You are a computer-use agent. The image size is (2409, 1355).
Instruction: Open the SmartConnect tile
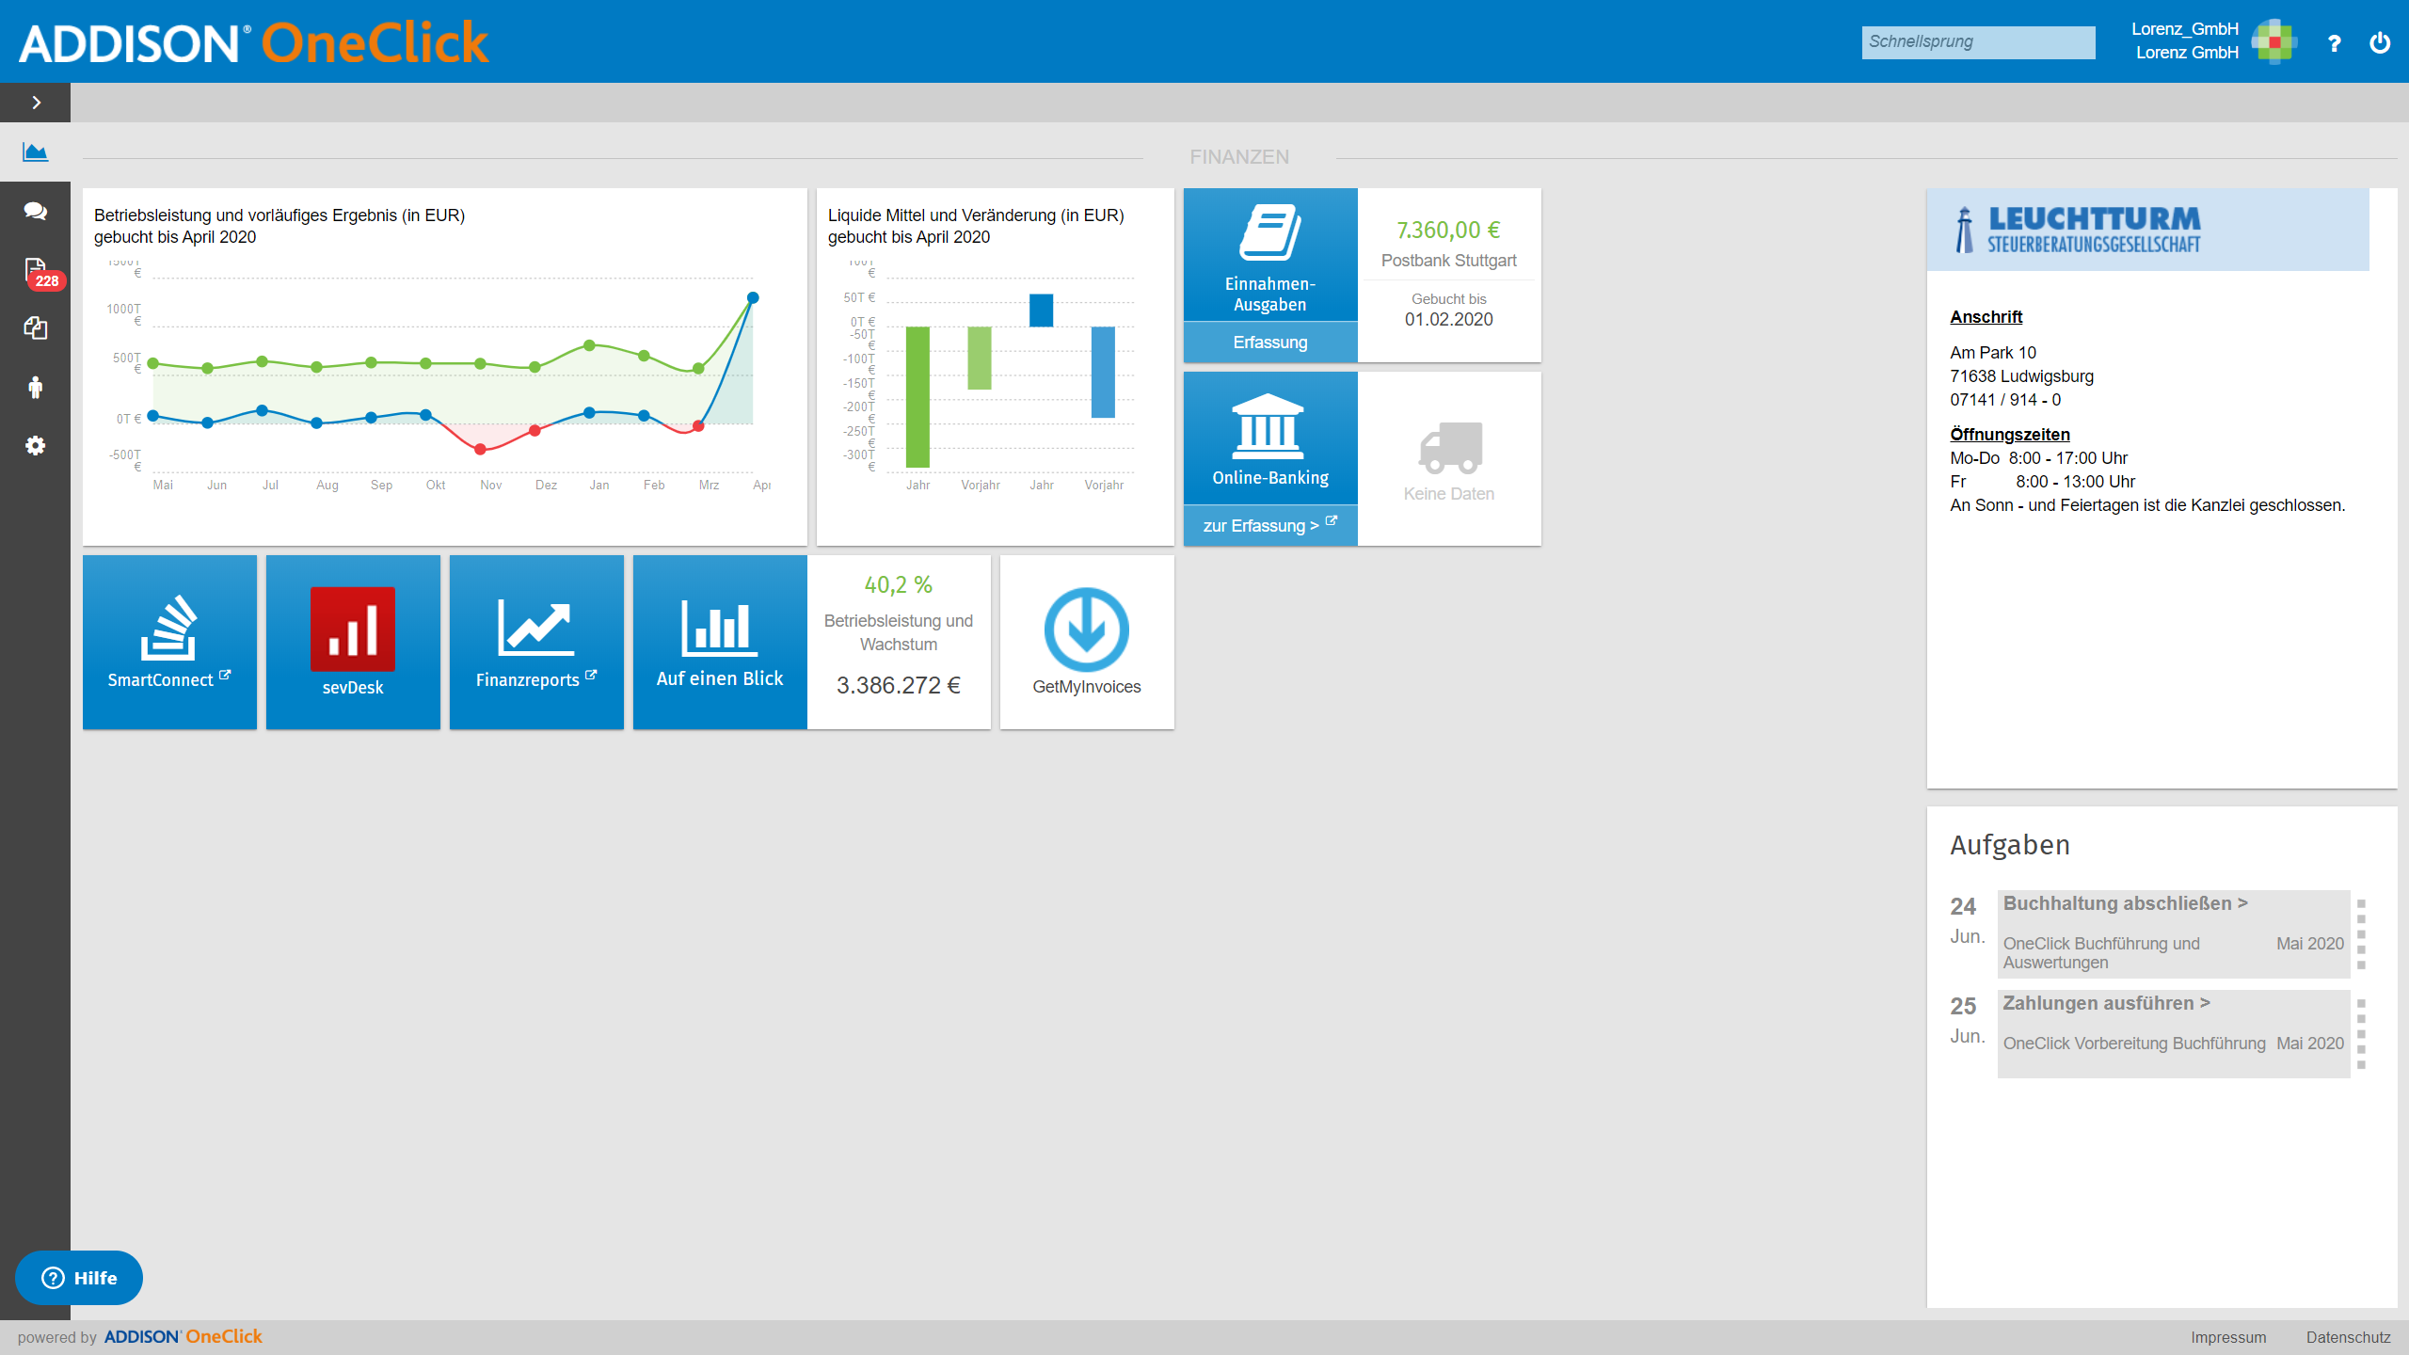(x=169, y=642)
